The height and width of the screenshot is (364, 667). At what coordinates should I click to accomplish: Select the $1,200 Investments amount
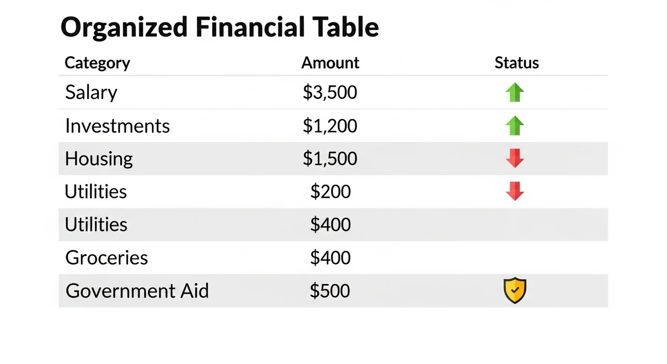(x=330, y=126)
